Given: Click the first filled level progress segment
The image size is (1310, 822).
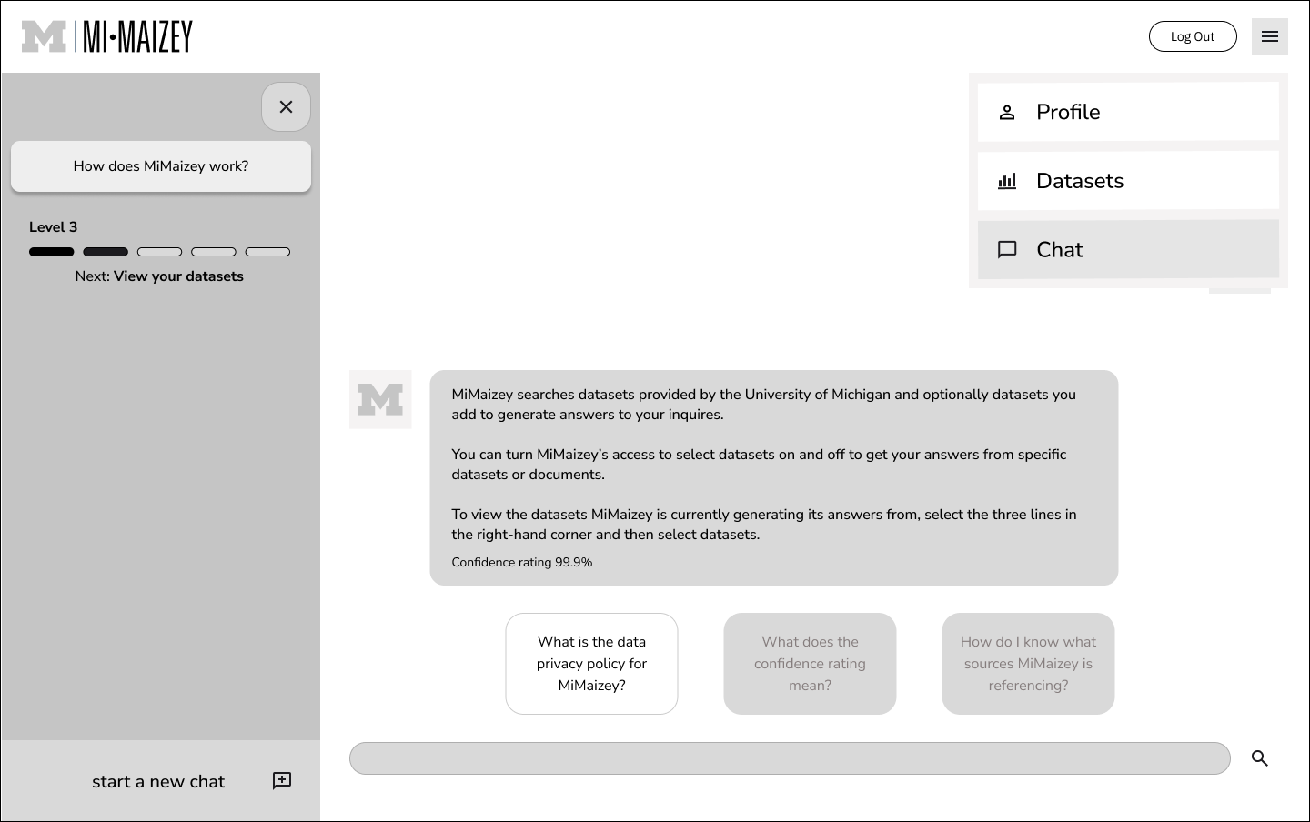Looking at the screenshot, I should point(52,252).
